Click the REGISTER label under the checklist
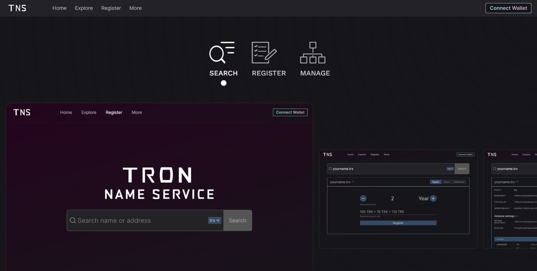537x271 pixels. [x=269, y=73]
